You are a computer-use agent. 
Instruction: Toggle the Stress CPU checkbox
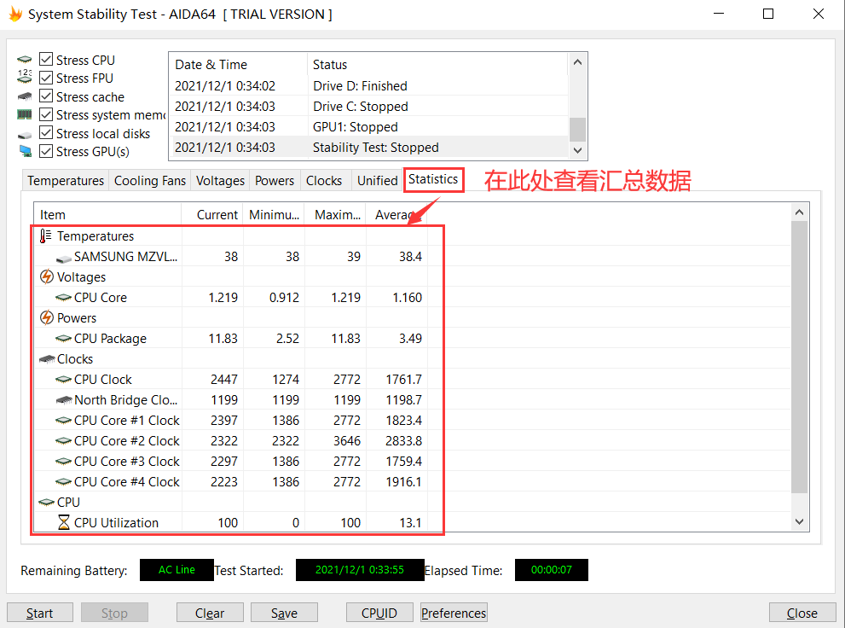coord(46,60)
